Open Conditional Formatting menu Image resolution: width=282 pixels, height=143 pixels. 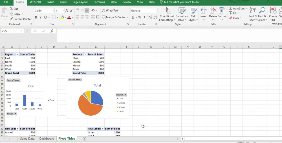(167, 14)
